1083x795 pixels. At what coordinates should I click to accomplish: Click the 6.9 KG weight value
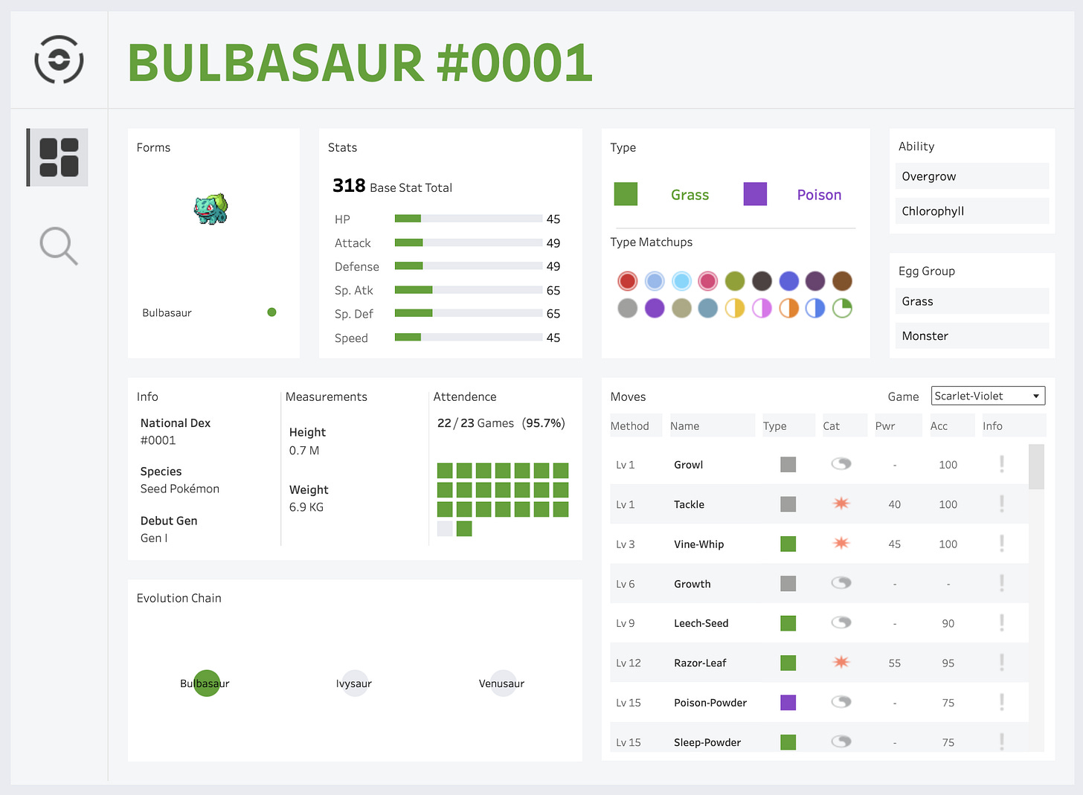[306, 507]
